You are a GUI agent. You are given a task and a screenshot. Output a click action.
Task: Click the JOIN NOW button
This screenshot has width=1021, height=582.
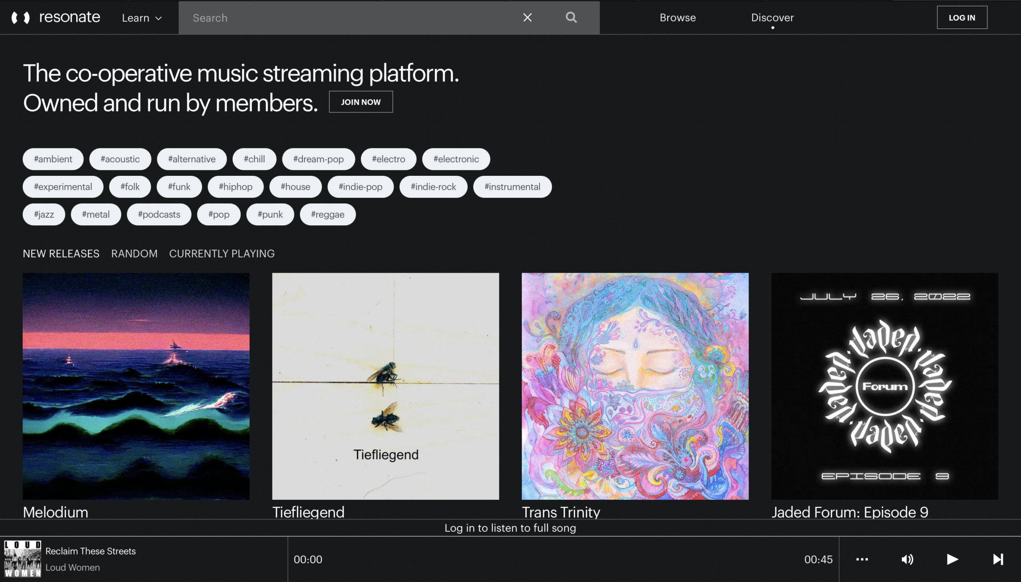coord(361,102)
